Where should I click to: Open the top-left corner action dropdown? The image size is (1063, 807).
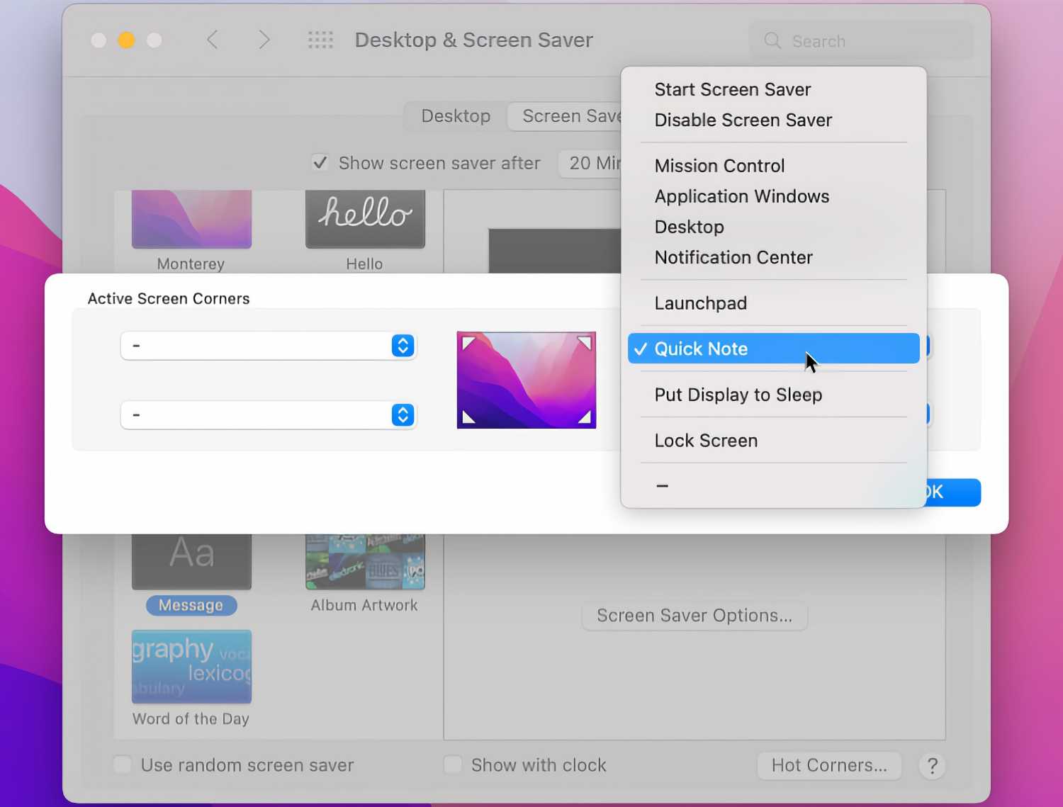click(268, 346)
